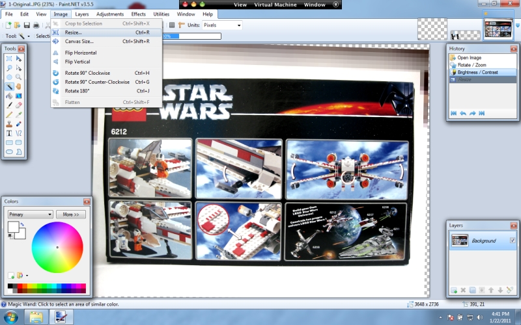Image resolution: width=521 pixels, height=325 pixels.
Task: Select the Rectangle shape tool
Action: point(9,142)
